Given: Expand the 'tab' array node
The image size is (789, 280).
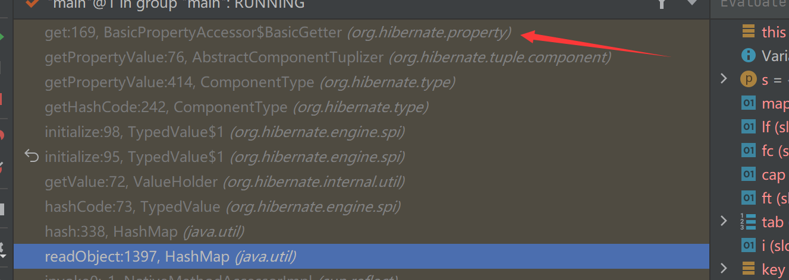Looking at the screenshot, I should 724,221.
